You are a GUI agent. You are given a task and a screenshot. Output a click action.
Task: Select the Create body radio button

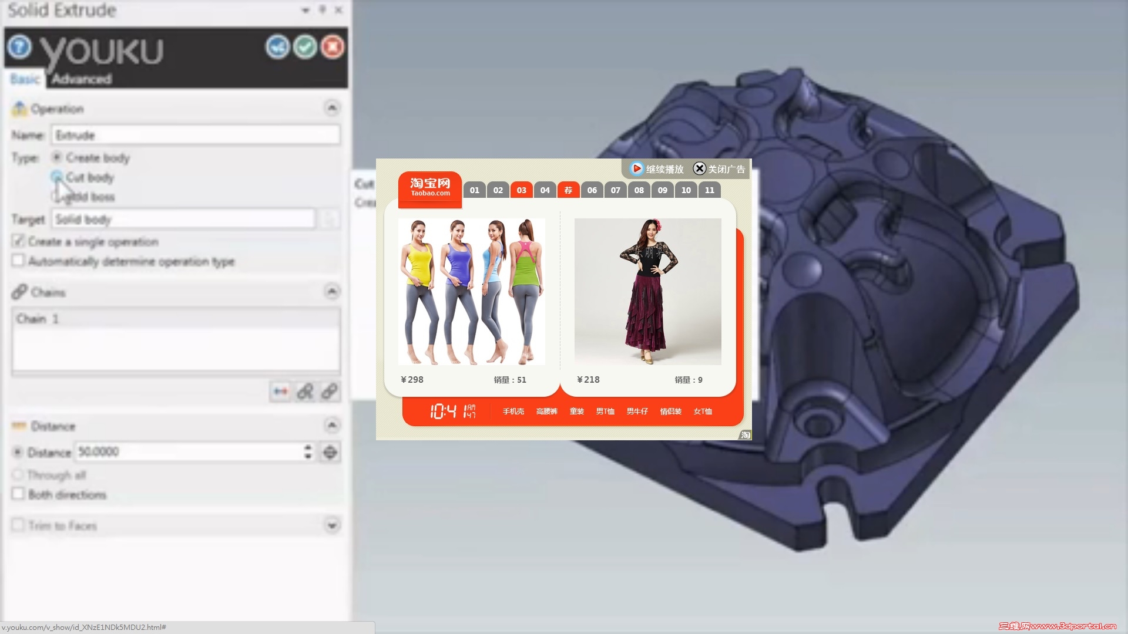click(x=56, y=157)
